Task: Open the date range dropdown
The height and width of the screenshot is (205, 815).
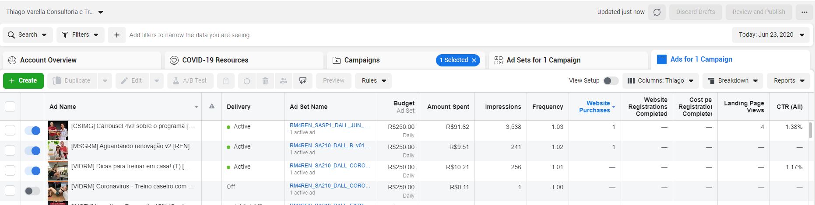Action: [x=771, y=35]
